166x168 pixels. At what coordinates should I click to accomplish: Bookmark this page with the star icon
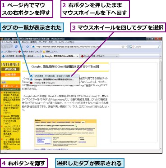123,47
